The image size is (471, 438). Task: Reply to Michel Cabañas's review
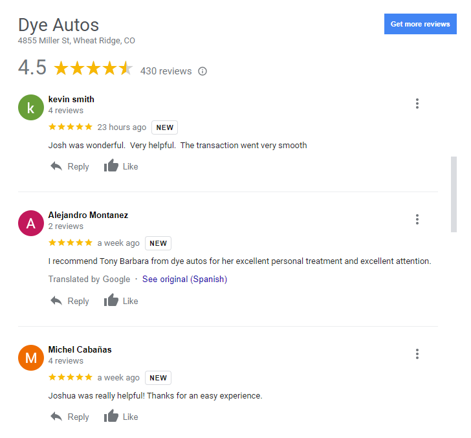click(70, 417)
